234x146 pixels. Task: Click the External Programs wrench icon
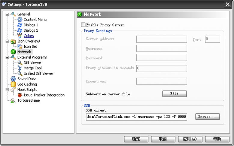coord(13,57)
